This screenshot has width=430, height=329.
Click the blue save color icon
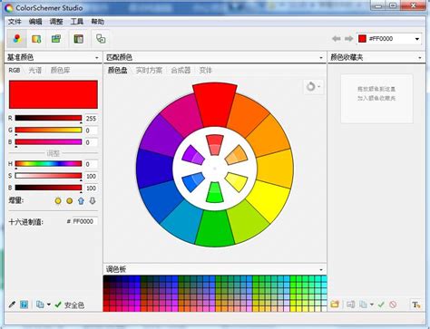pyautogui.click(x=24, y=305)
